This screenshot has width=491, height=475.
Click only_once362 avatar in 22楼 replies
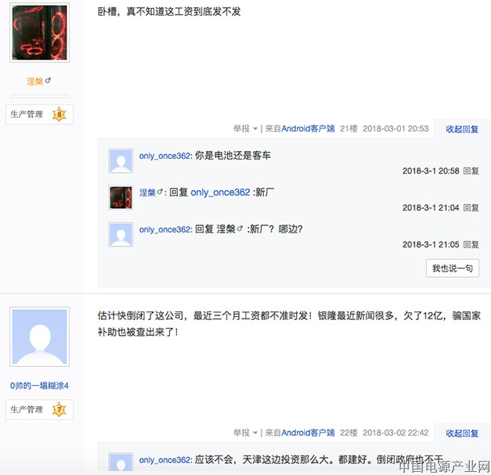(121, 462)
